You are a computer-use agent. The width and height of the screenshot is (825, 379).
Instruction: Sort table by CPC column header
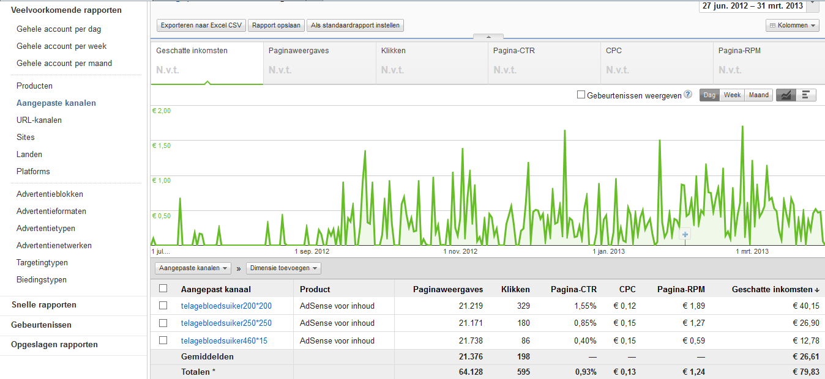[627, 289]
